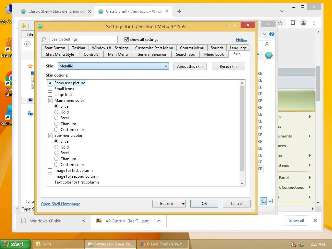Click the Cancel button
This screenshot has width=332, height=249.
pos(236,204)
